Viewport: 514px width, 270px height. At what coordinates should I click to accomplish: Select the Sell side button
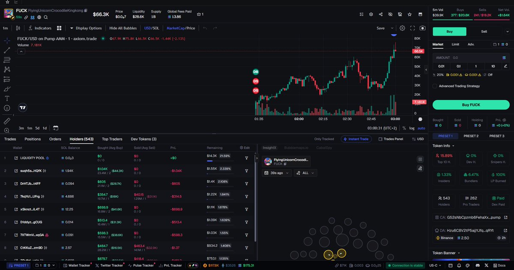[484, 31]
